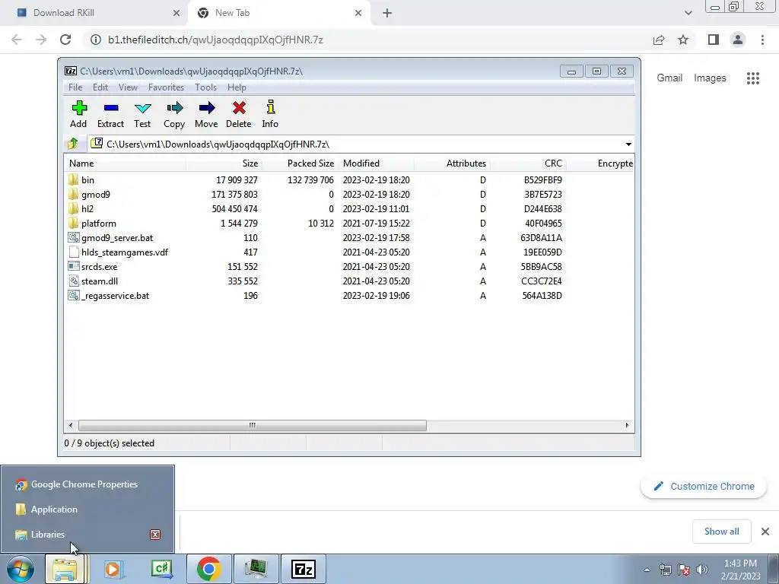Close the New Tab tab
Image resolution: width=779 pixels, height=584 pixels.
[358, 13]
